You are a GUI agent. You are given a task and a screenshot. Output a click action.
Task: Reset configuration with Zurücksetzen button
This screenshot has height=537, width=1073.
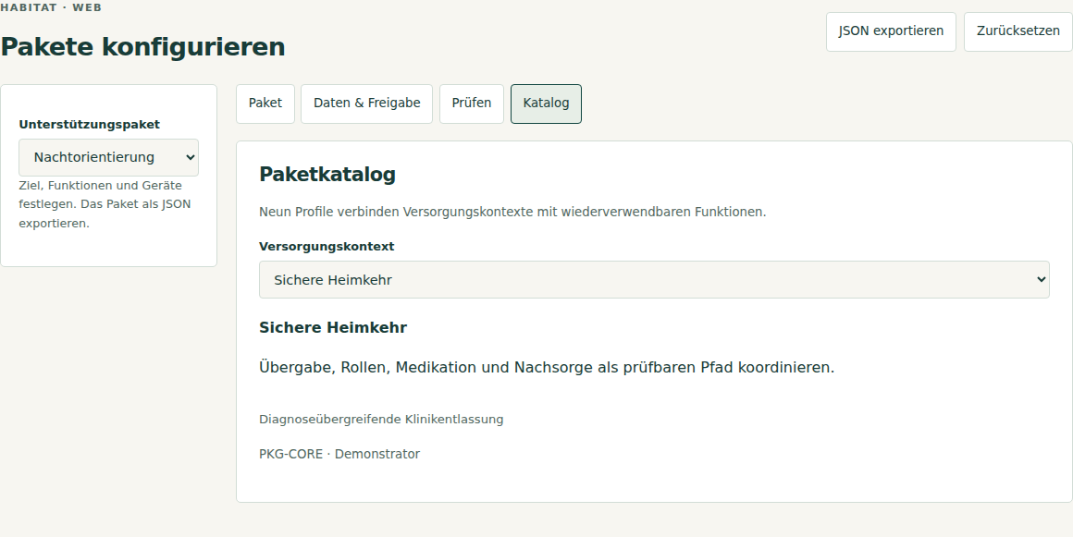pyautogui.click(x=1017, y=31)
